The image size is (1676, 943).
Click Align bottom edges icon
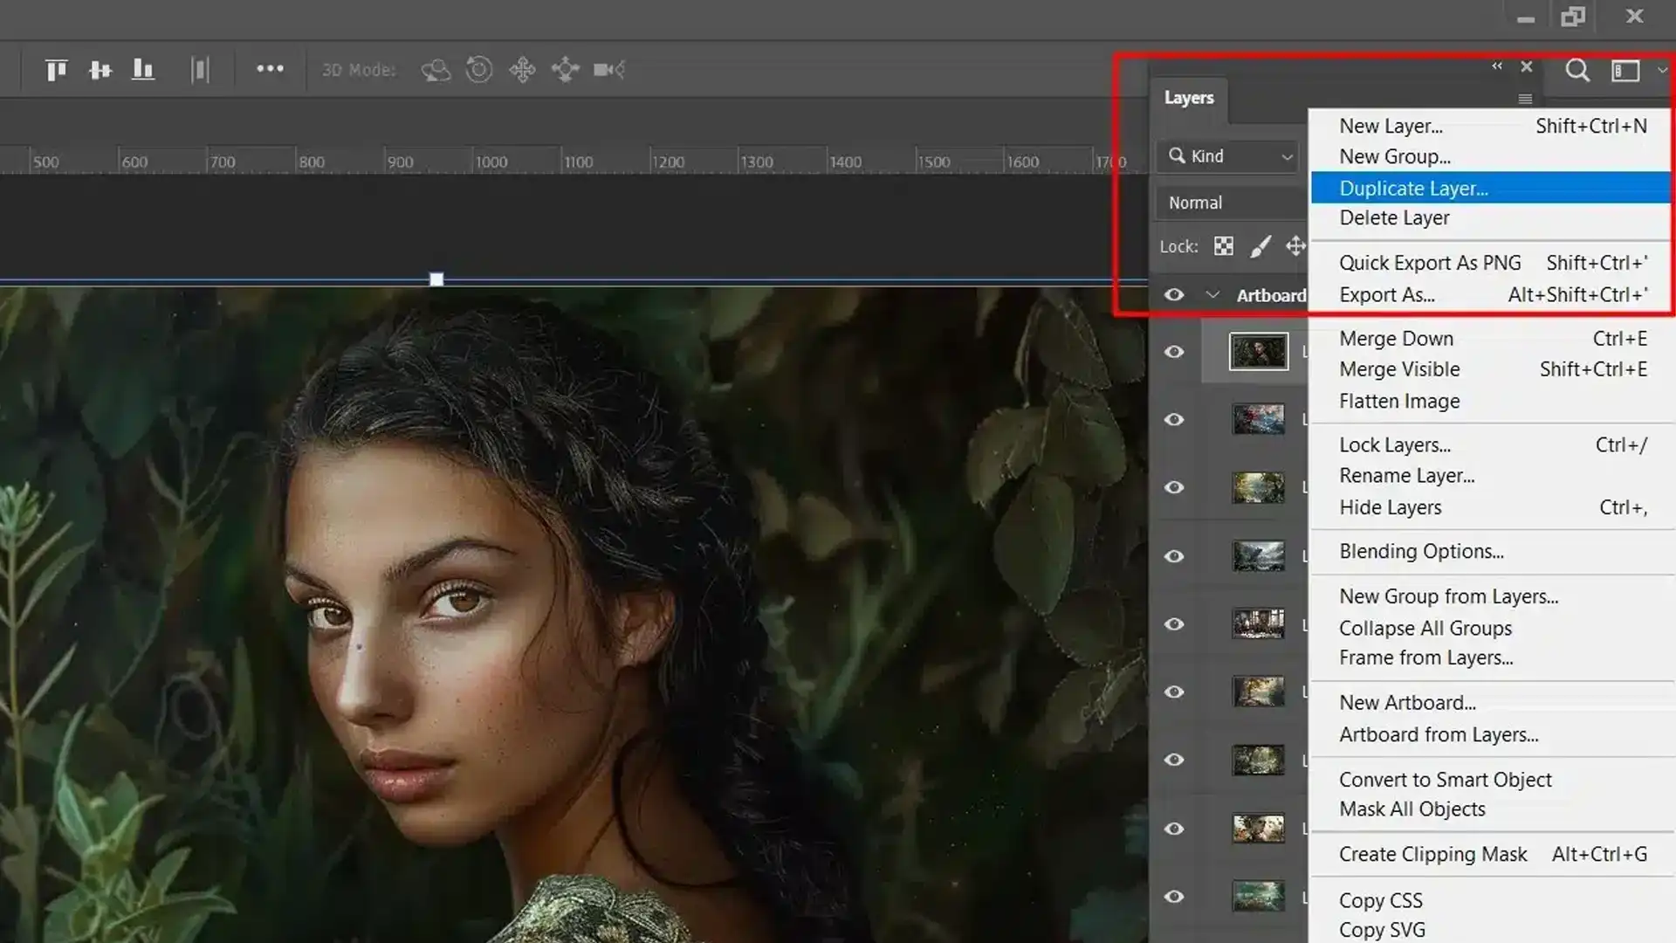[143, 70]
